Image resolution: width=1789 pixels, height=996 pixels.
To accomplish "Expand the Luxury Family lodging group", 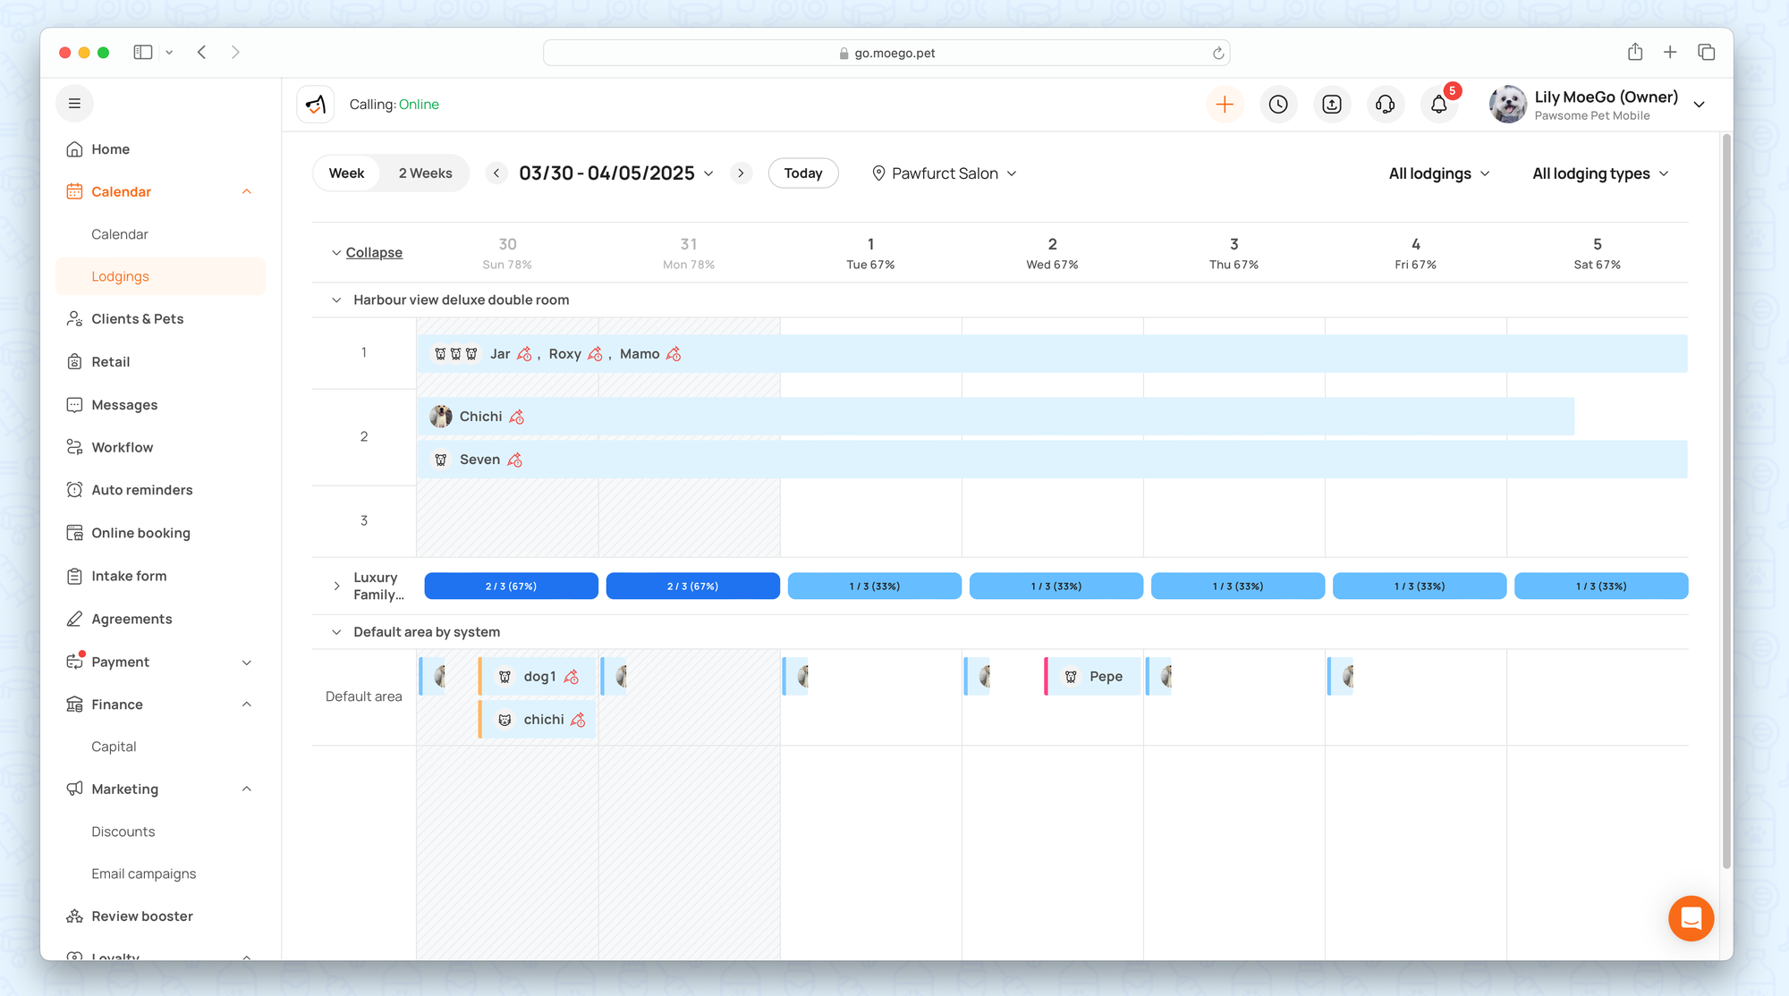I will point(336,587).
